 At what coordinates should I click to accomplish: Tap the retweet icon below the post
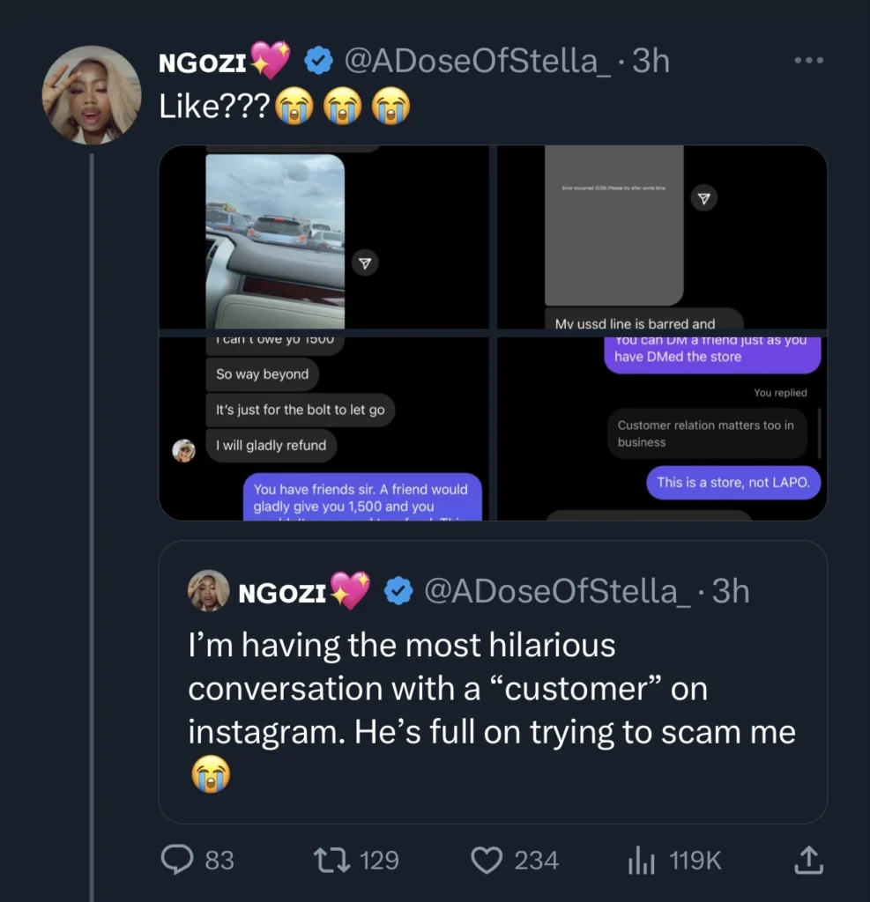click(333, 861)
